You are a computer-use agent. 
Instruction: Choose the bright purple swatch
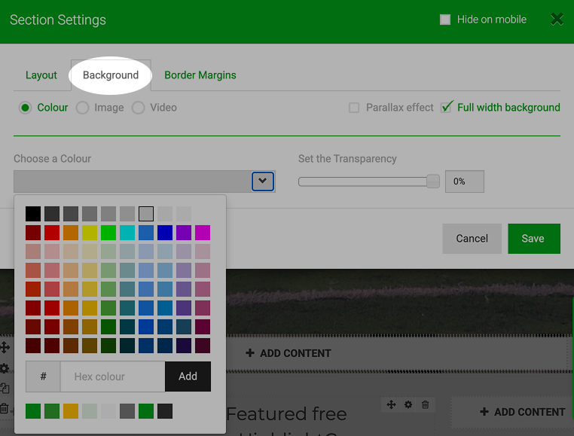pos(184,233)
